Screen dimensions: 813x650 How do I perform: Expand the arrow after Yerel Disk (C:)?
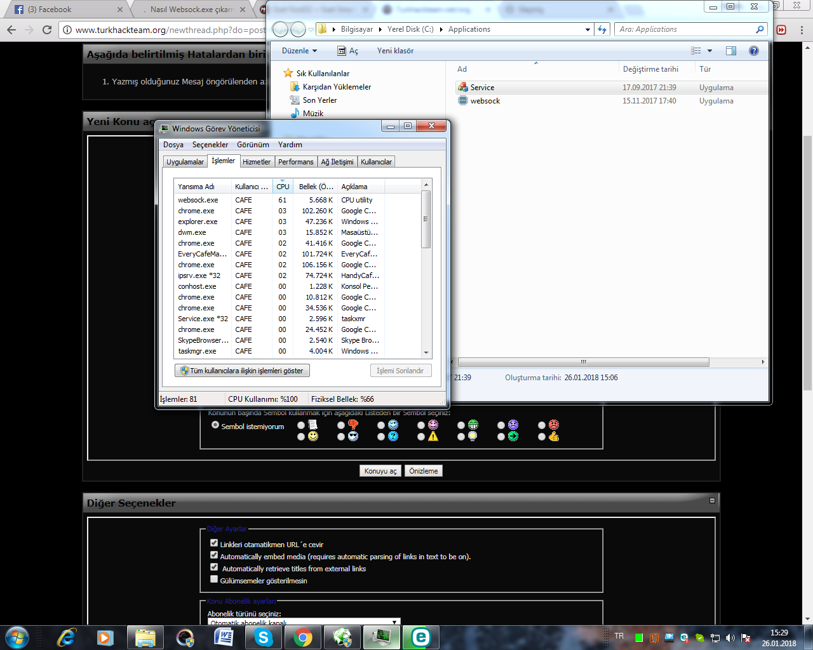pyautogui.click(x=441, y=29)
